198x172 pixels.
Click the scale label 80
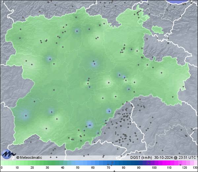pos(123,168)
